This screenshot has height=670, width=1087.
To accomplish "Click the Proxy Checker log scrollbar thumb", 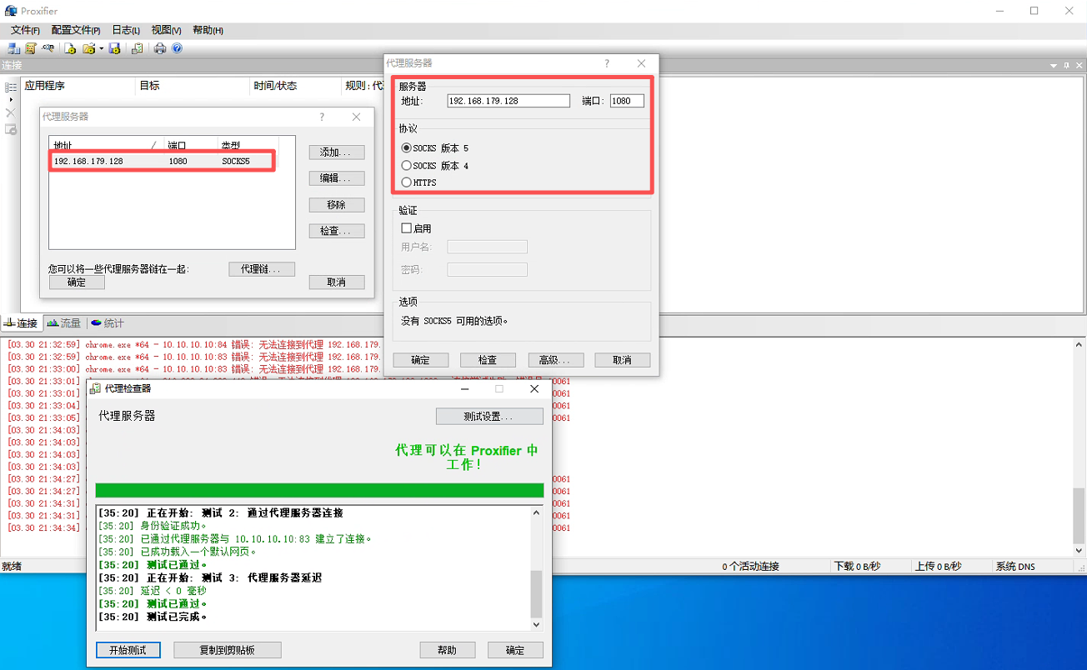I will (536, 593).
